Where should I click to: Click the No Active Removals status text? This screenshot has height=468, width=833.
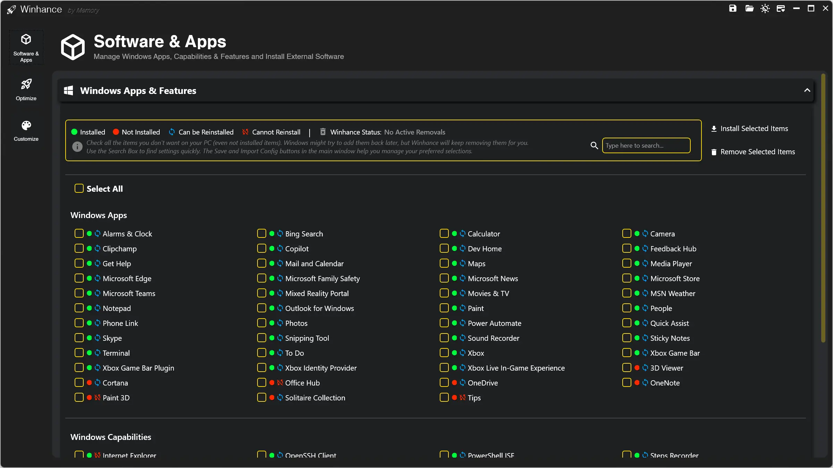[x=415, y=132]
